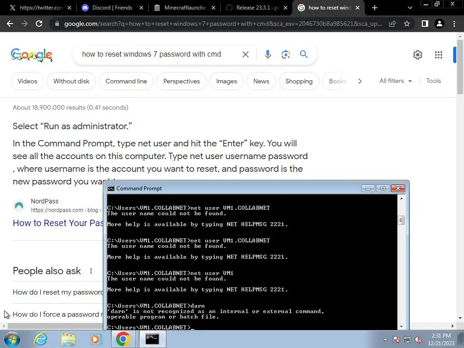
Task: Clear the Google search box
Action: [245, 54]
